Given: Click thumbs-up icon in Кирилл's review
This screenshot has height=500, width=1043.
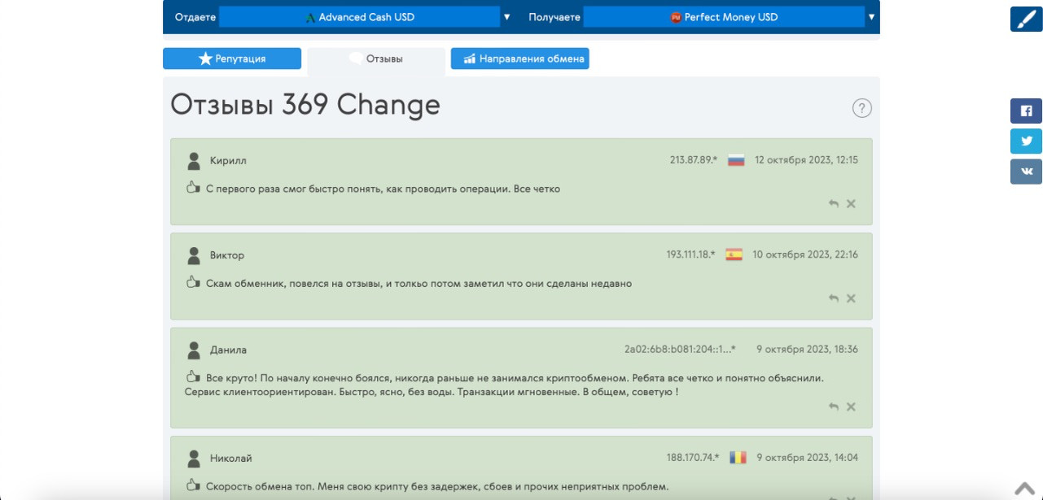Looking at the screenshot, I should click(193, 187).
